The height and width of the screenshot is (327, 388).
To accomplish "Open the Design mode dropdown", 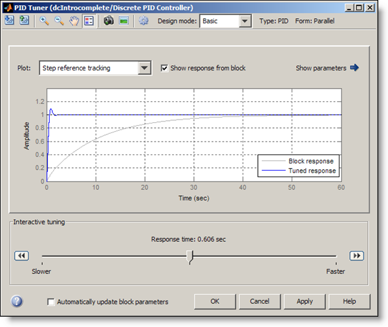I will 244,21.
